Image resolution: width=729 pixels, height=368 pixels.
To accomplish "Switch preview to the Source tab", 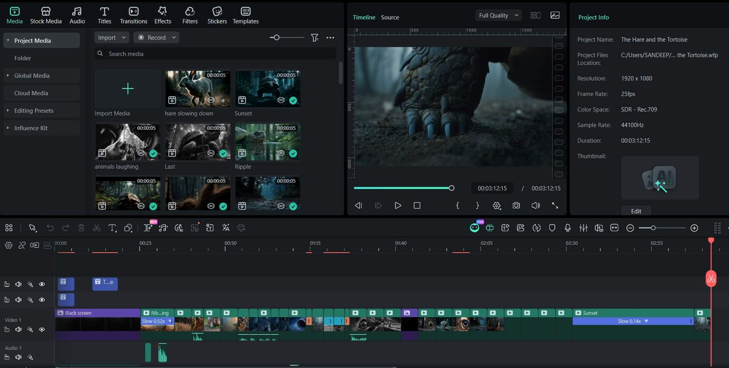I will click(390, 17).
